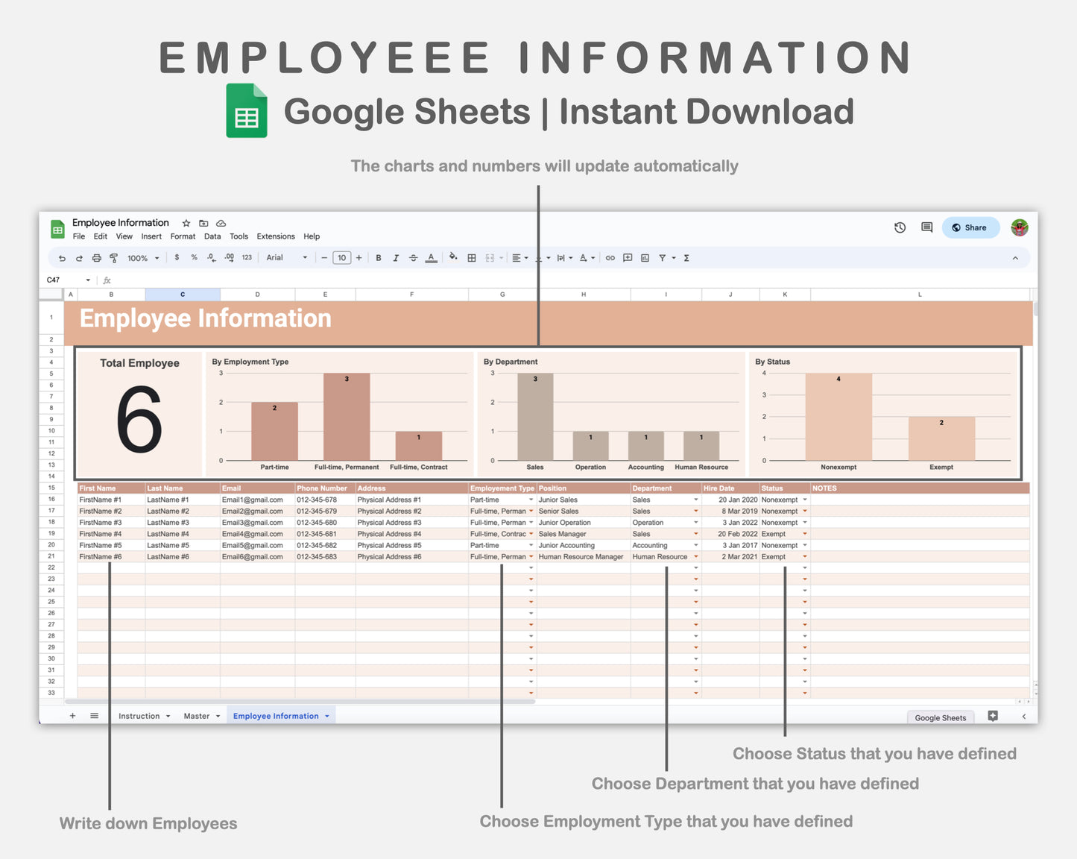Toggle Strikethrough formatting

pyautogui.click(x=413, y=257)
